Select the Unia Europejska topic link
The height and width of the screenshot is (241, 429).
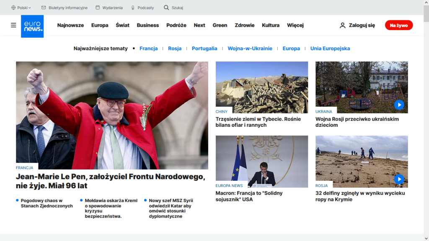point(330,49)
